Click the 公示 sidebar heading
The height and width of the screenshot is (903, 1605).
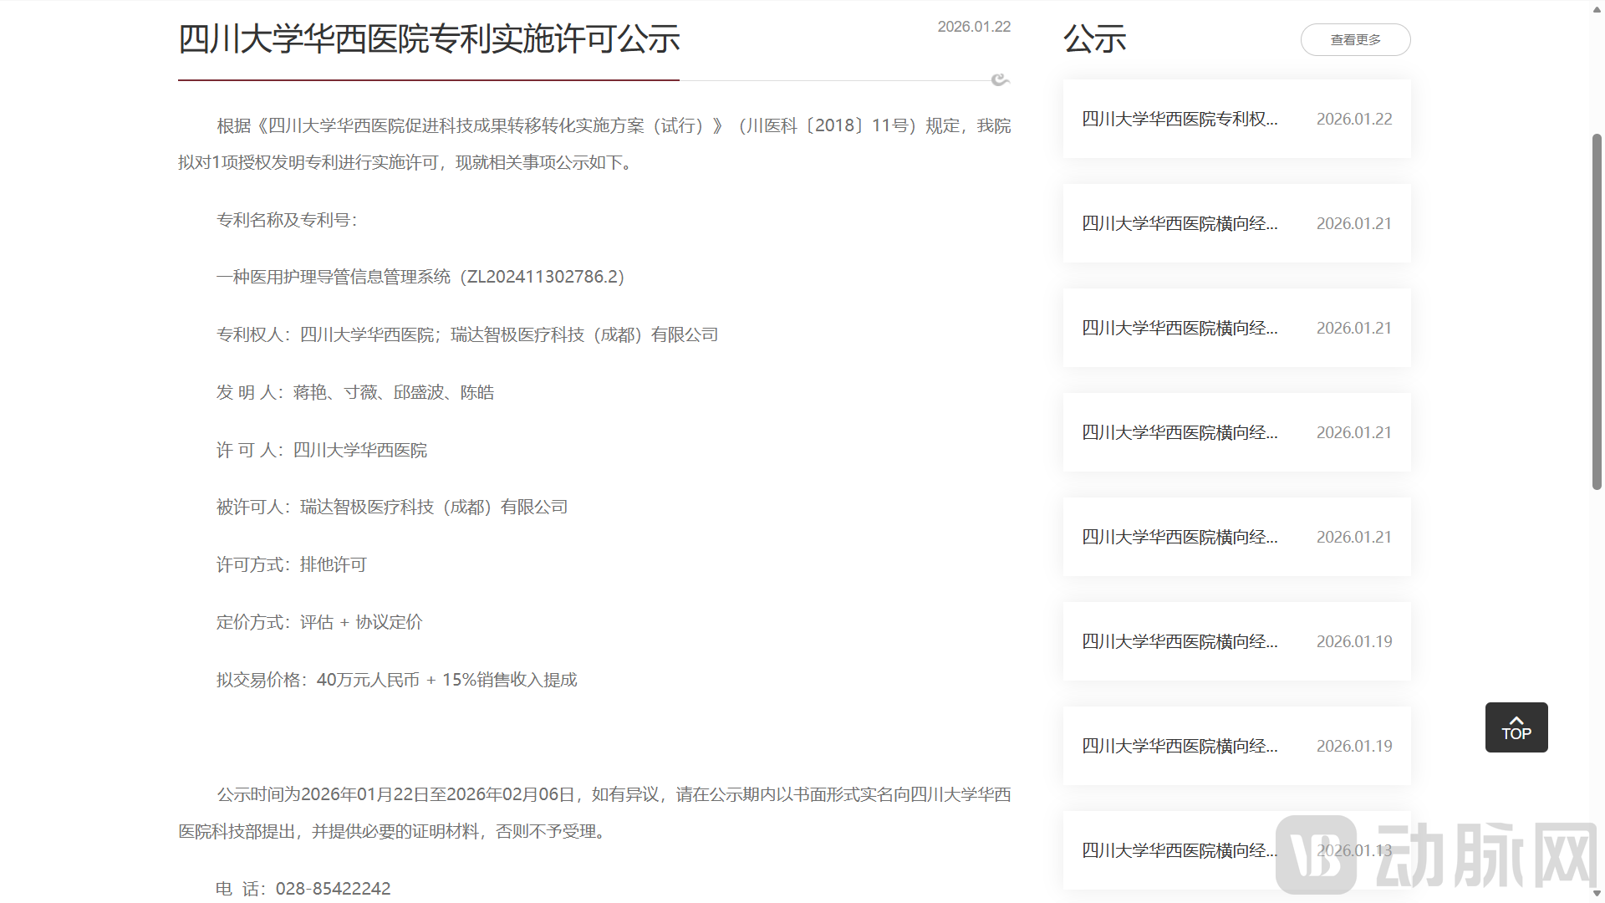point(1094,38)
